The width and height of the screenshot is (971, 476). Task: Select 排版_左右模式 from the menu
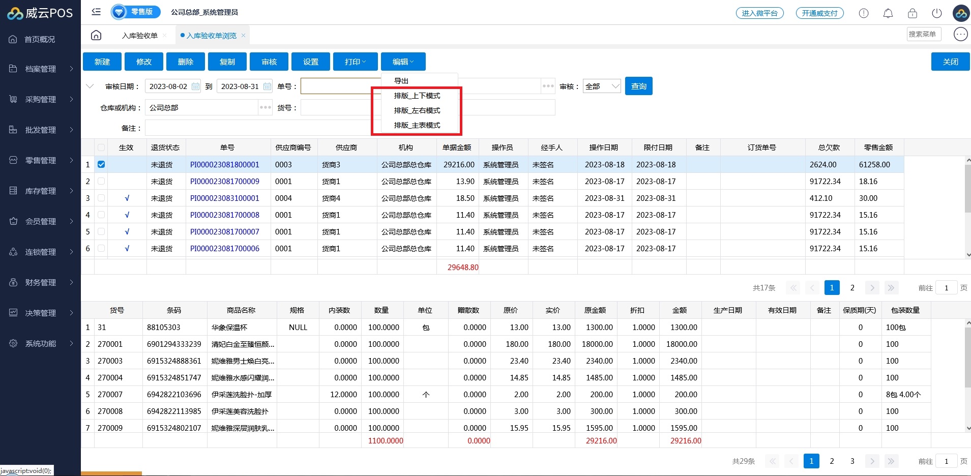pos(417,110)
